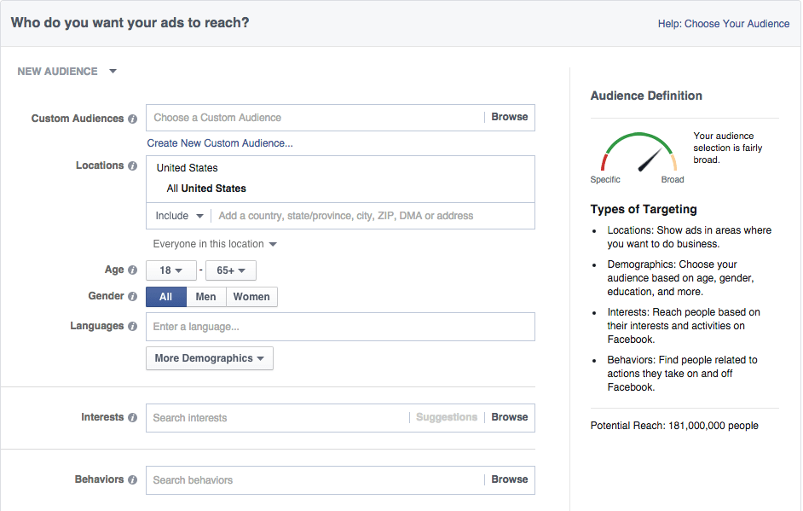
Task: Select All gender option
Action: click(x=166, y=297)
